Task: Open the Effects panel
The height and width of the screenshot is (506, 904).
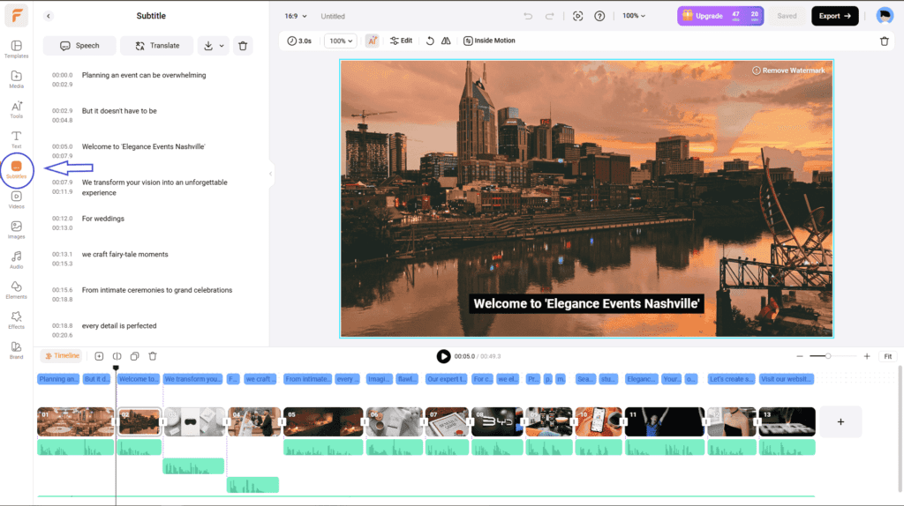Action: (16, 320)
